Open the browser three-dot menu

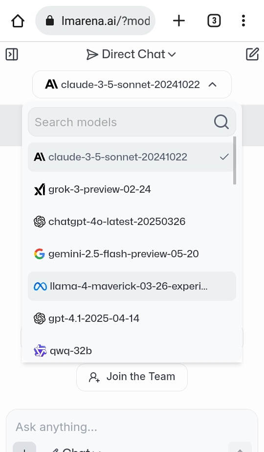(x=243, y=21)
